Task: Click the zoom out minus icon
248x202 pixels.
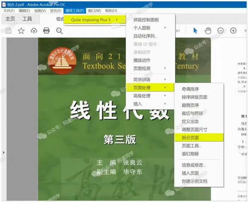Action: point(221,30)
